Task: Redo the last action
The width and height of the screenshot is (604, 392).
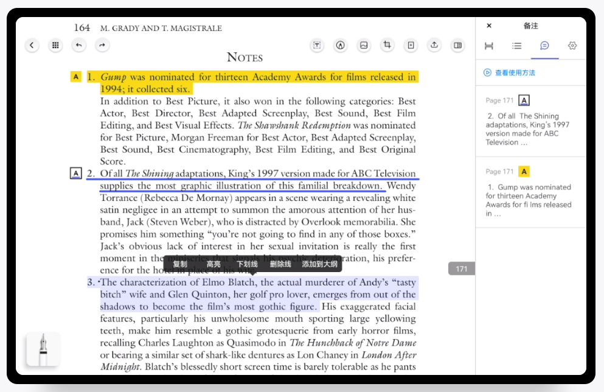Action: pos(102,46)
